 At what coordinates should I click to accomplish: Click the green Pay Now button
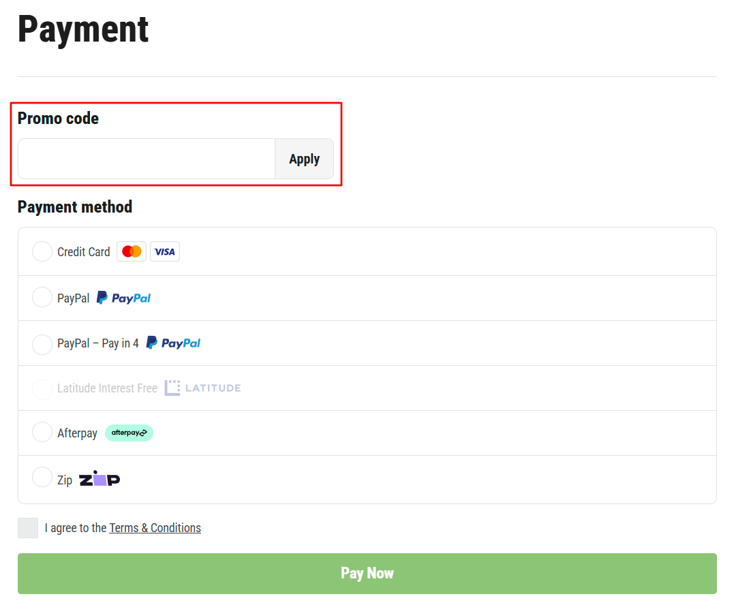[x=367, y=574]
